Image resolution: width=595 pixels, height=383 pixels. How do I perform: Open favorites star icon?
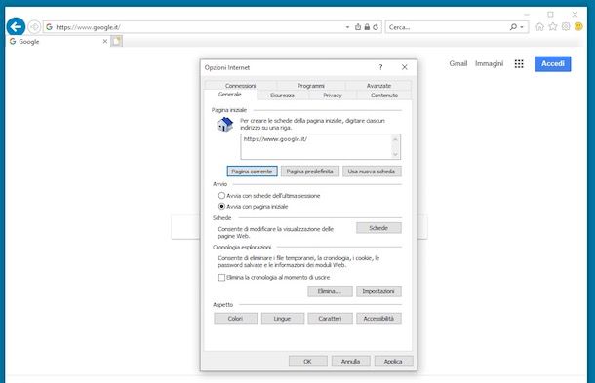[x=553, y=27]
